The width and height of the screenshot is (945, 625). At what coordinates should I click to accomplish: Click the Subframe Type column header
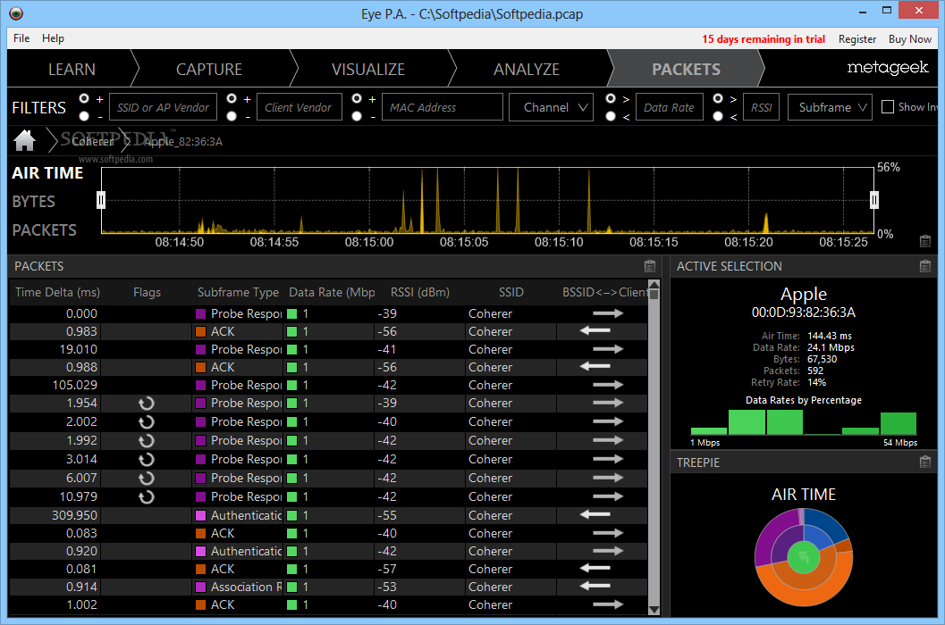pos(238,293)
